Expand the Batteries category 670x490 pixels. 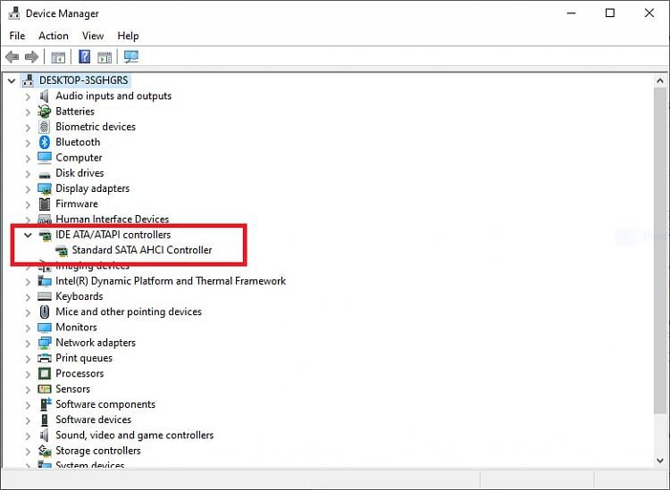pos(28,112)
